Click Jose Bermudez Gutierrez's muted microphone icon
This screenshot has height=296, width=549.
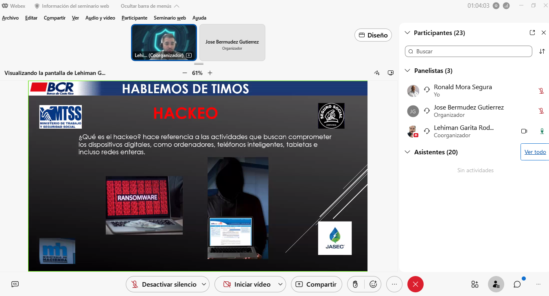coord(541,111)
